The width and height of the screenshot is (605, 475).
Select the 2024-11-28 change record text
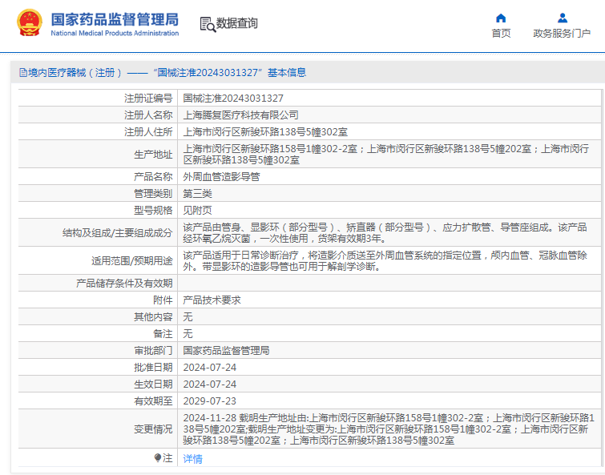[x=389, y=429]
